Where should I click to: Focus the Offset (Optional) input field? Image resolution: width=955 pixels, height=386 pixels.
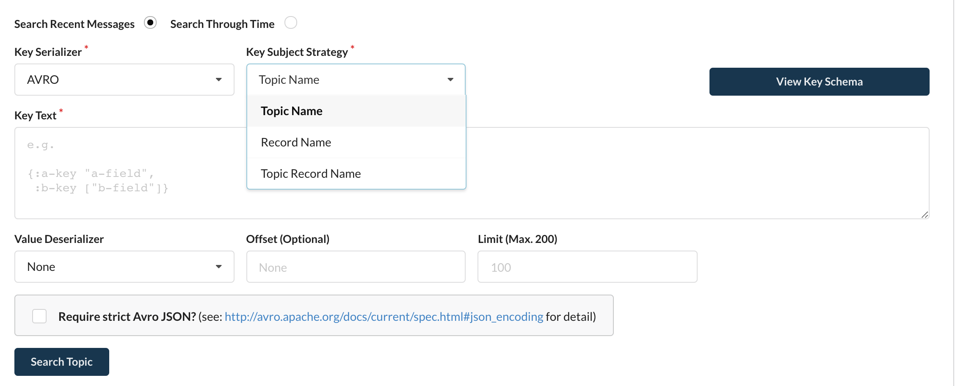(x=356, y=267)
